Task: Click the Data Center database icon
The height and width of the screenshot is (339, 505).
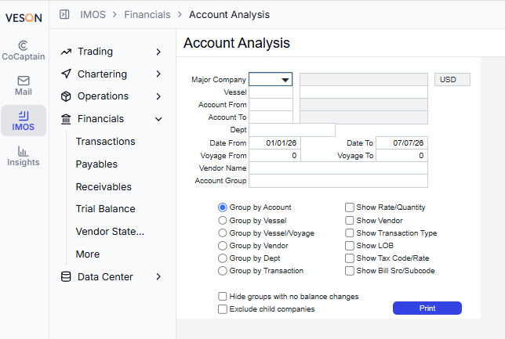Action: coord(66,276)
